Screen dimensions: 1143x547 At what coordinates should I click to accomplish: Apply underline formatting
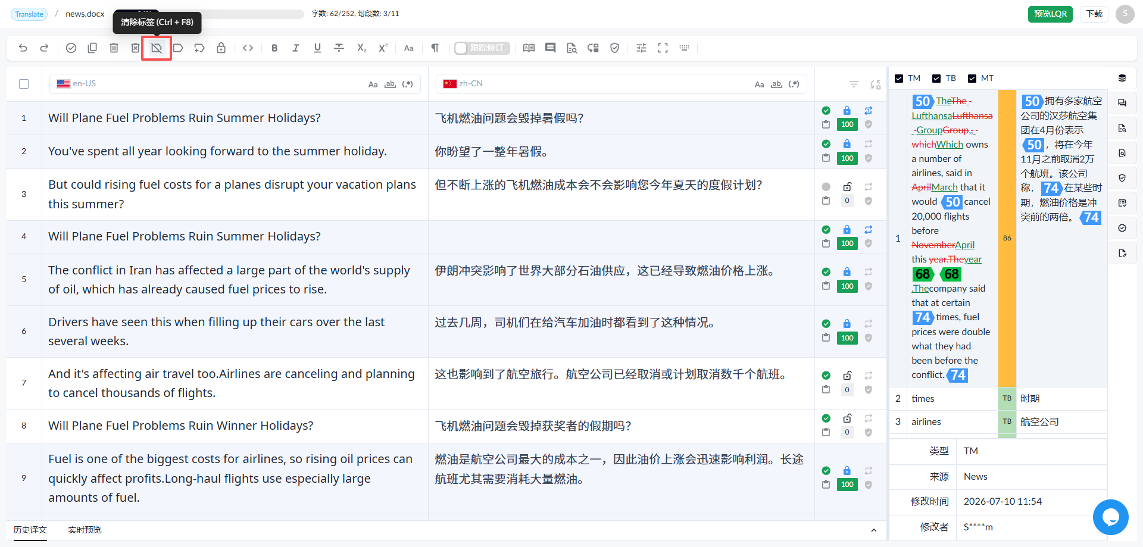317,48
